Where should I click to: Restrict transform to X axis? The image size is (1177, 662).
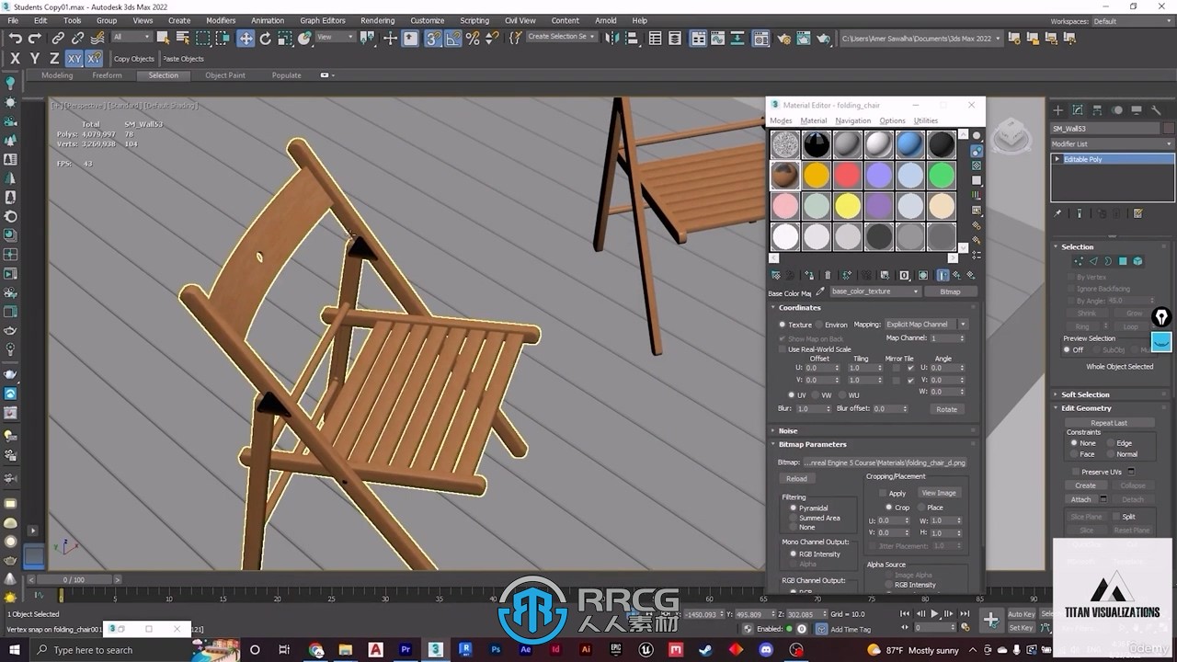point(15,58)
